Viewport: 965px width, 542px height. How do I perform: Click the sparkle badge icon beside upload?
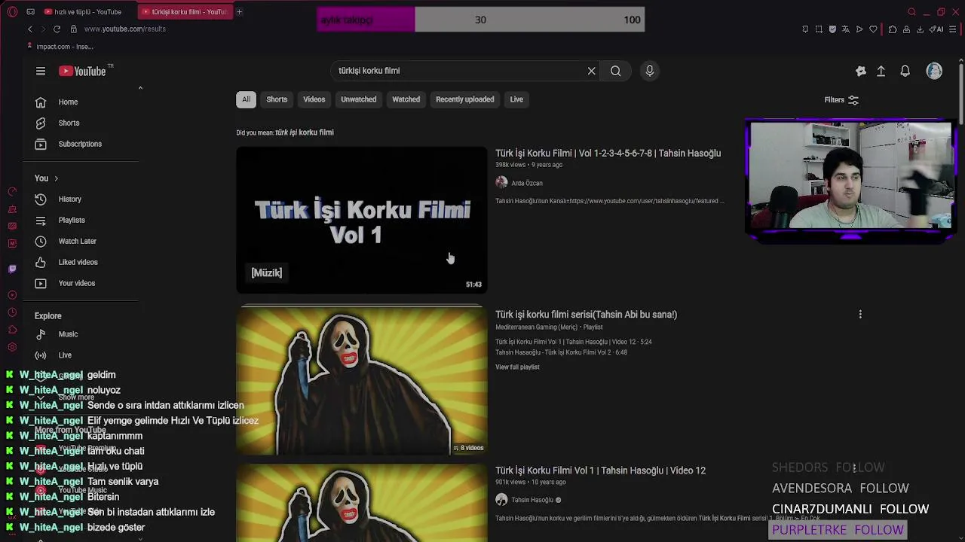click(861, 71)
